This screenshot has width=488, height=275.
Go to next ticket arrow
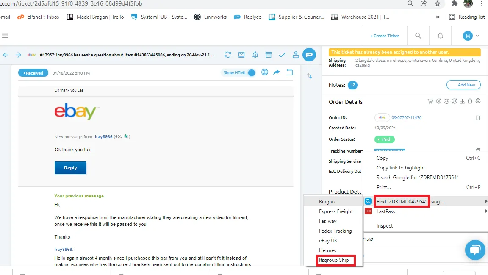18,55
